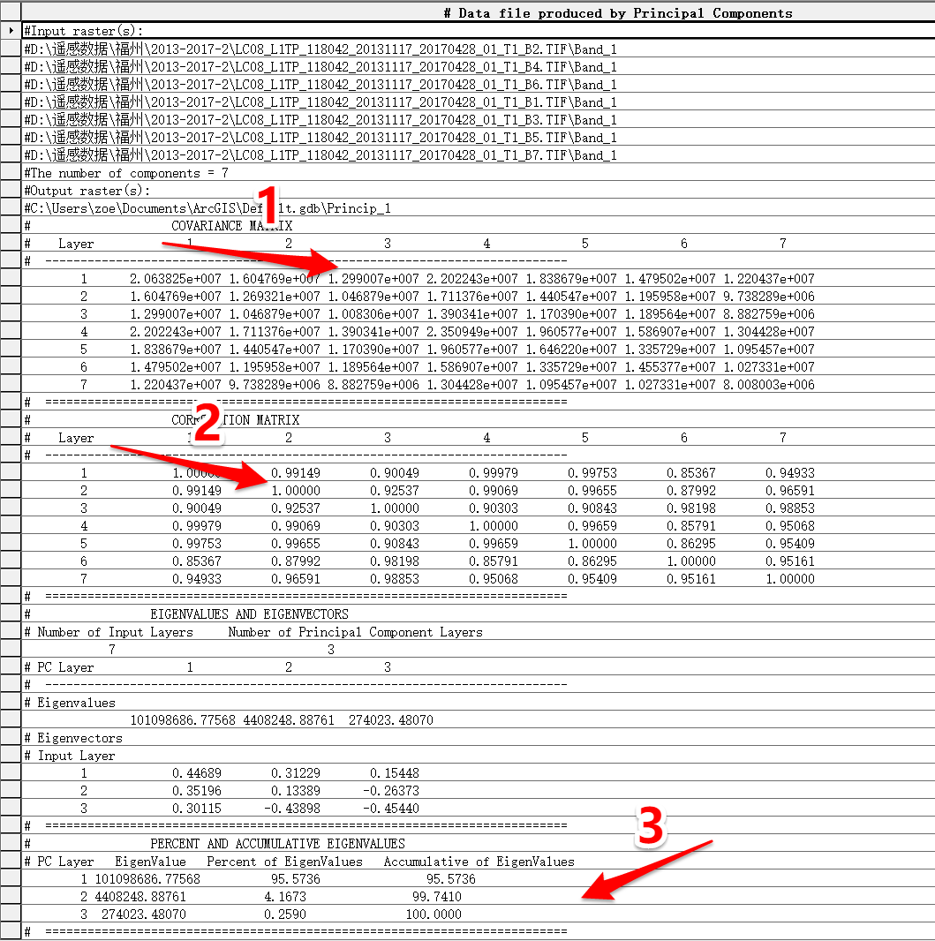Screen dimensions: 935x941
Task: Click the 'Percent of EigenValues' column header
Action: pos(285,862)
